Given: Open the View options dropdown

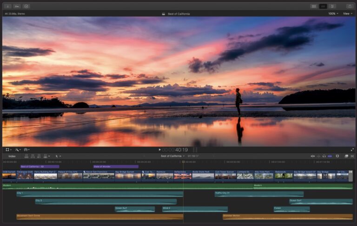Looking at the screenshot, I should tap(347, 13).
